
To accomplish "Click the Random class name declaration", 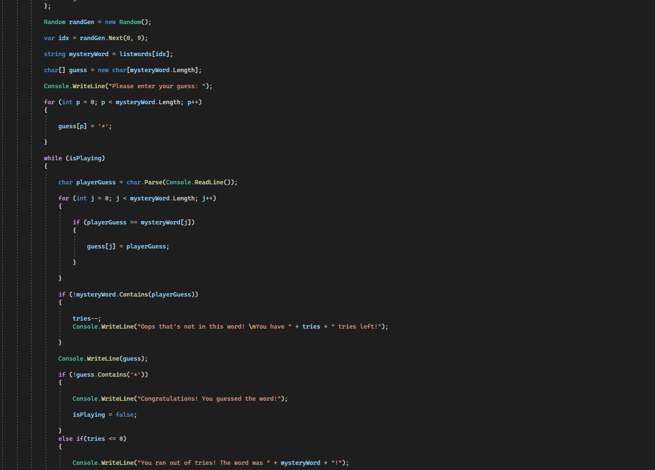I will [x=55, y=22].
